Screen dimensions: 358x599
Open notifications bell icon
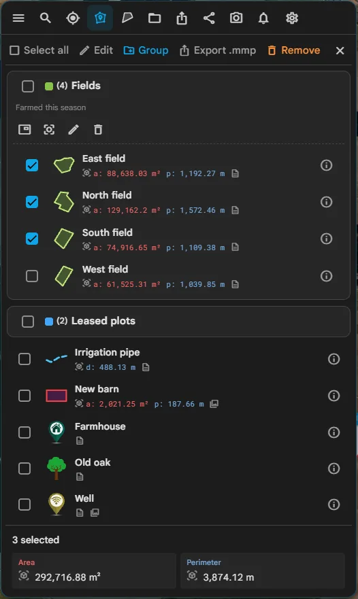tap(263, 18)
